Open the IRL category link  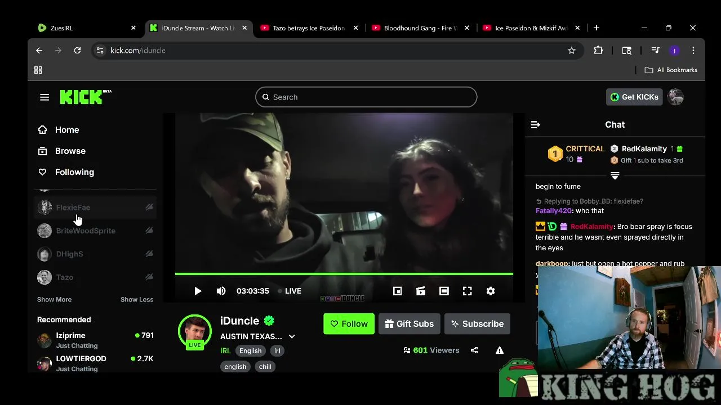tap(225, 350)
